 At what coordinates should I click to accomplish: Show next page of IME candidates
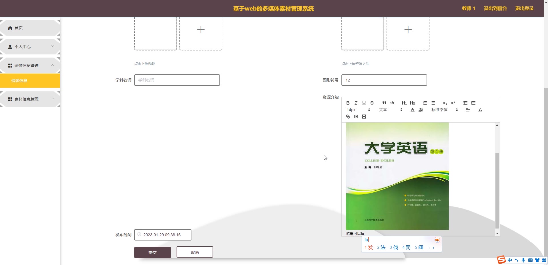(x=433, y=248)
